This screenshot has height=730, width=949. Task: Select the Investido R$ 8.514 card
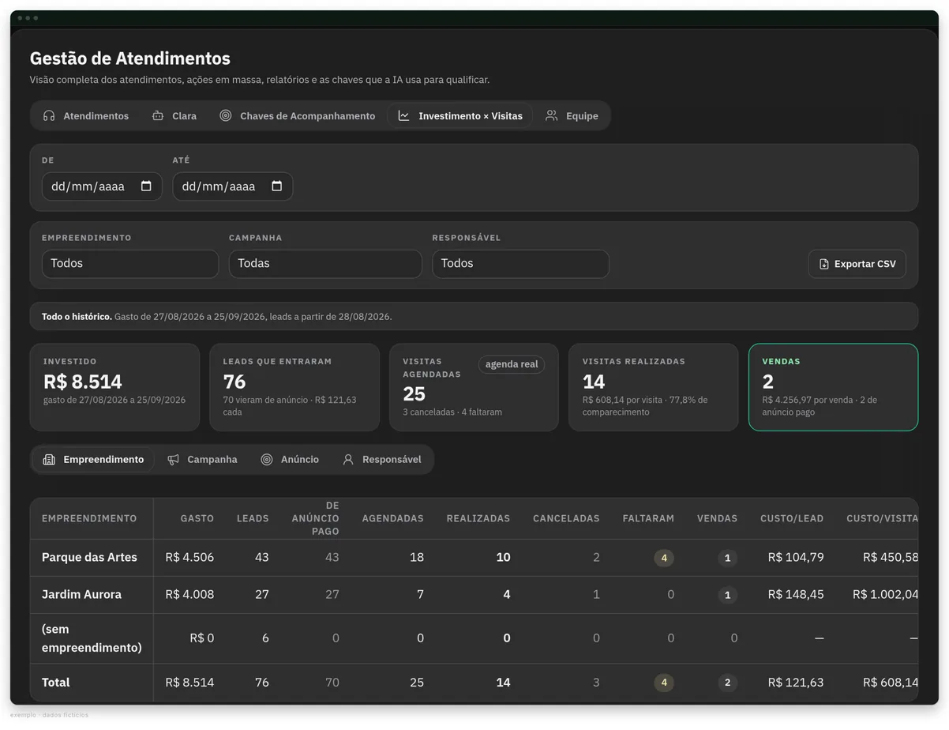pyautogui.click(x=114, y=387)
